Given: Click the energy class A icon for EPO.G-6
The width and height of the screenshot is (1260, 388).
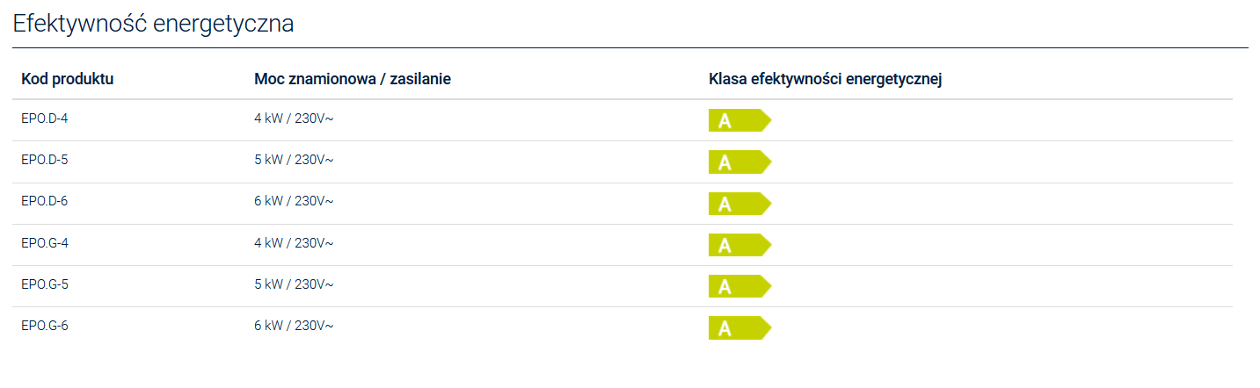Looking at the screenshot, I should coord(739,328).
